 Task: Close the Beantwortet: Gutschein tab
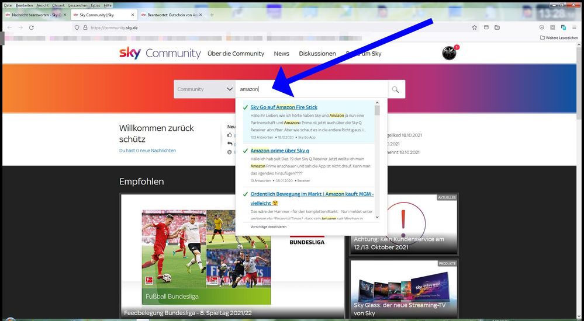[201, 15]
